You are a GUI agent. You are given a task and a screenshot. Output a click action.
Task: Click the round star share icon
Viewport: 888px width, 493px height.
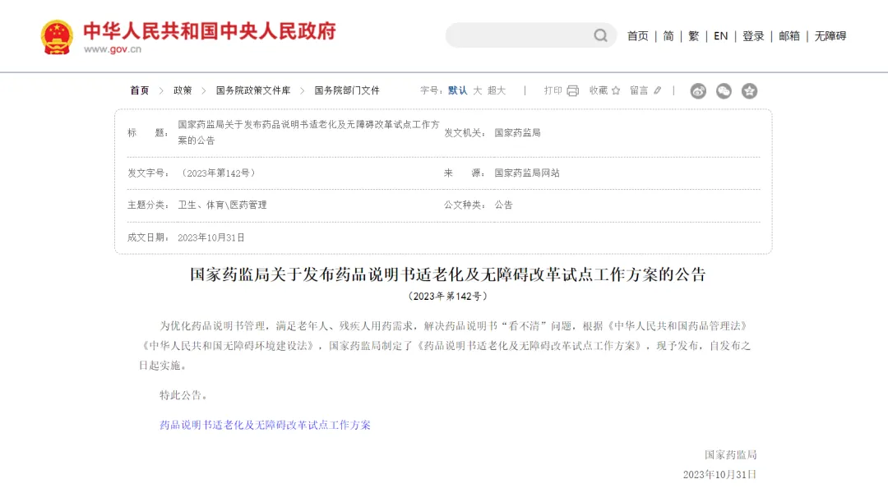[750, 91]
